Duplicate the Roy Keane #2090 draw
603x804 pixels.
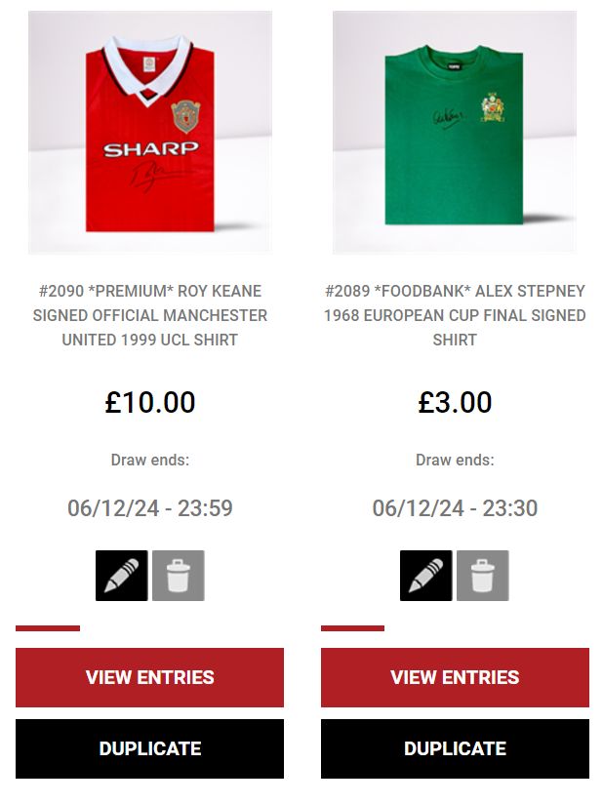click(x=149, y=748)
